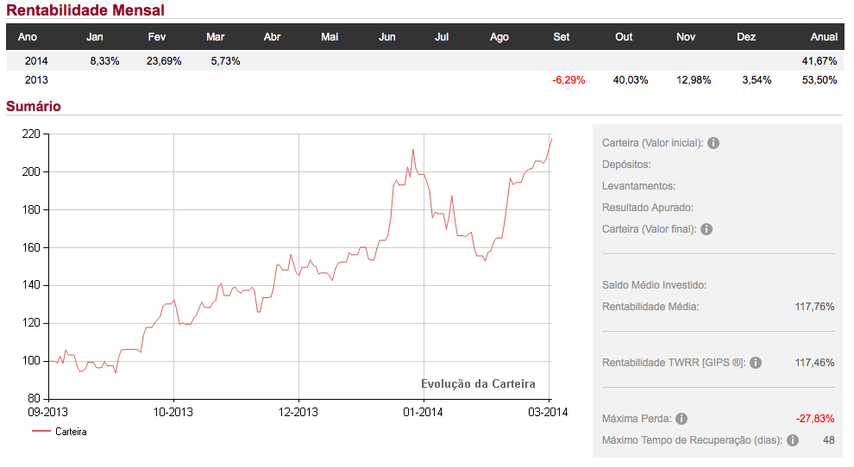The width and height of the screenshot is (854, 467).
Task: Click the negative -6,29% September value
Action: (x=568, y=80)
